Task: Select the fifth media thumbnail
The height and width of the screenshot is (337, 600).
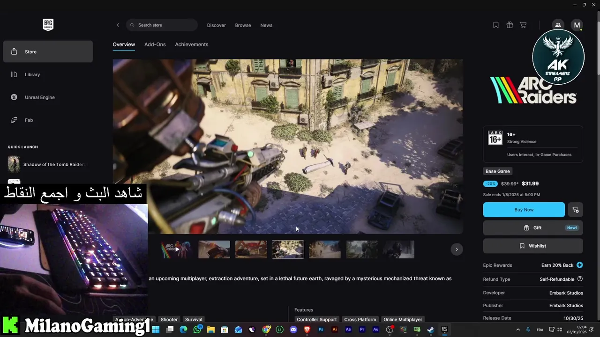Action: coord(325,249)
